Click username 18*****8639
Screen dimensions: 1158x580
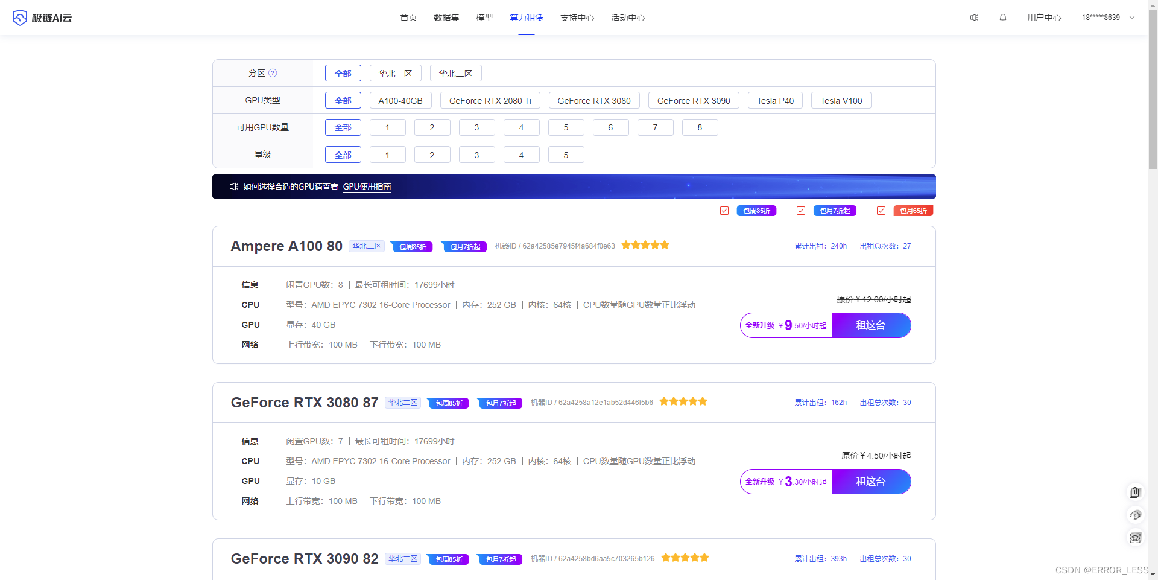pyautogui.click(x=1101, y=18)
